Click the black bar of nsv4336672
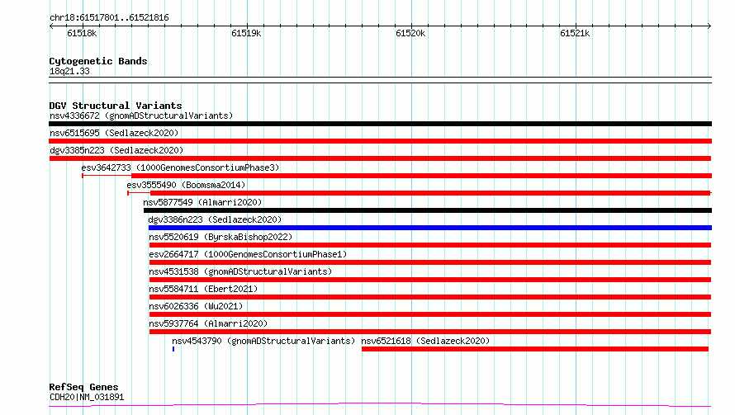This screenshot has width=735, height=415. coord(380,124)
